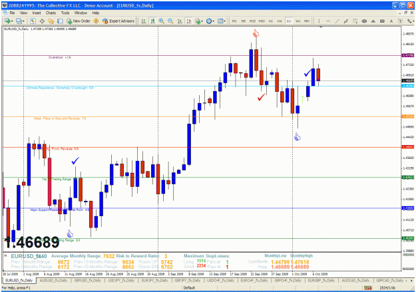Open the Data Window crosshair icon
Screen dimensions: 416x292
pyautogui.click(x=42, y=21)
